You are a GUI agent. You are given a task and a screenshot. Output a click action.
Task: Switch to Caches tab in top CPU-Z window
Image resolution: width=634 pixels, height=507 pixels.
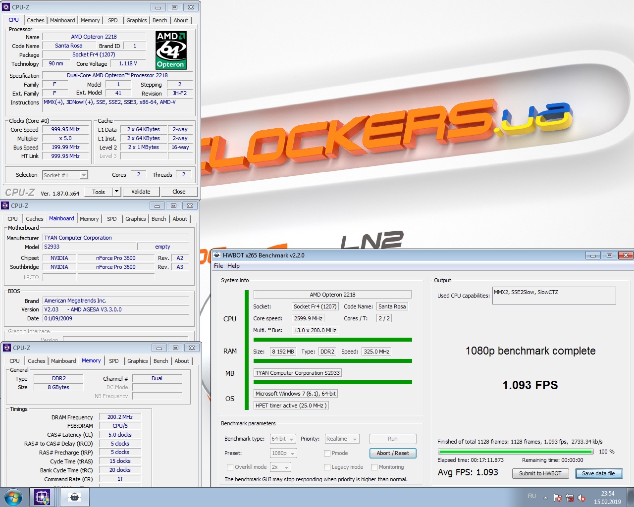[x=36, y=20]
